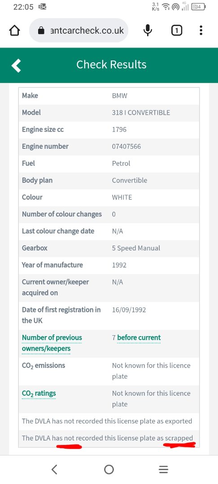Screen dimensions: 218x484
Task: Tap the Wi-Fi status icon
Action: pos(166,7)
